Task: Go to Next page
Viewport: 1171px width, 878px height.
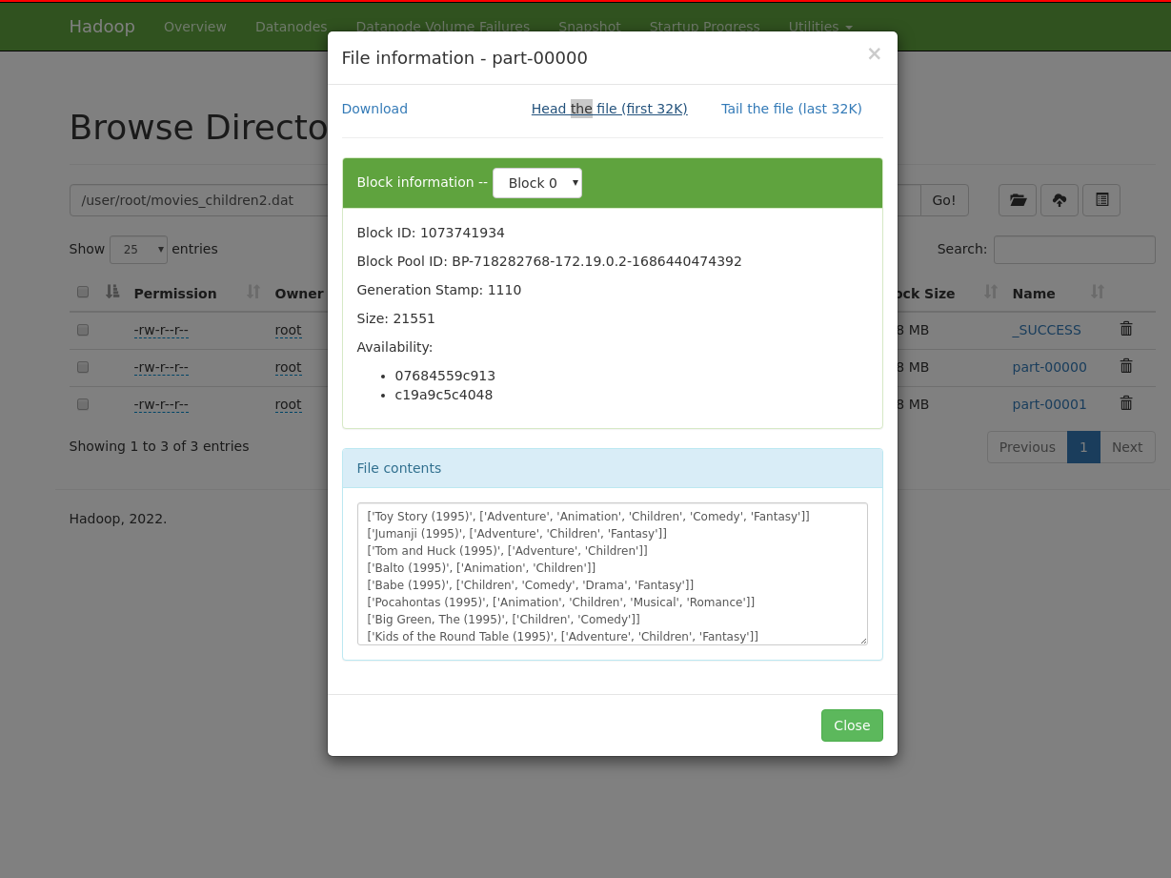Action: (1127, 447)
